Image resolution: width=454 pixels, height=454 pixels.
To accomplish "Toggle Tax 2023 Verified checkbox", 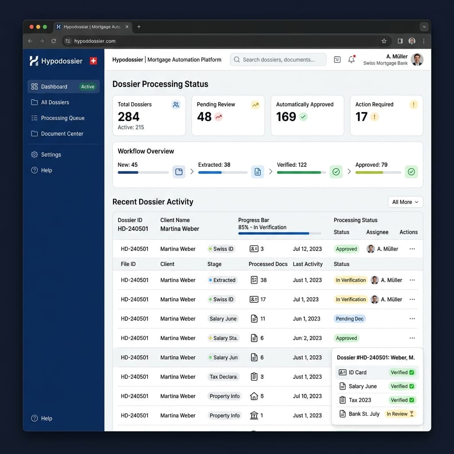I will pos(411,400).
